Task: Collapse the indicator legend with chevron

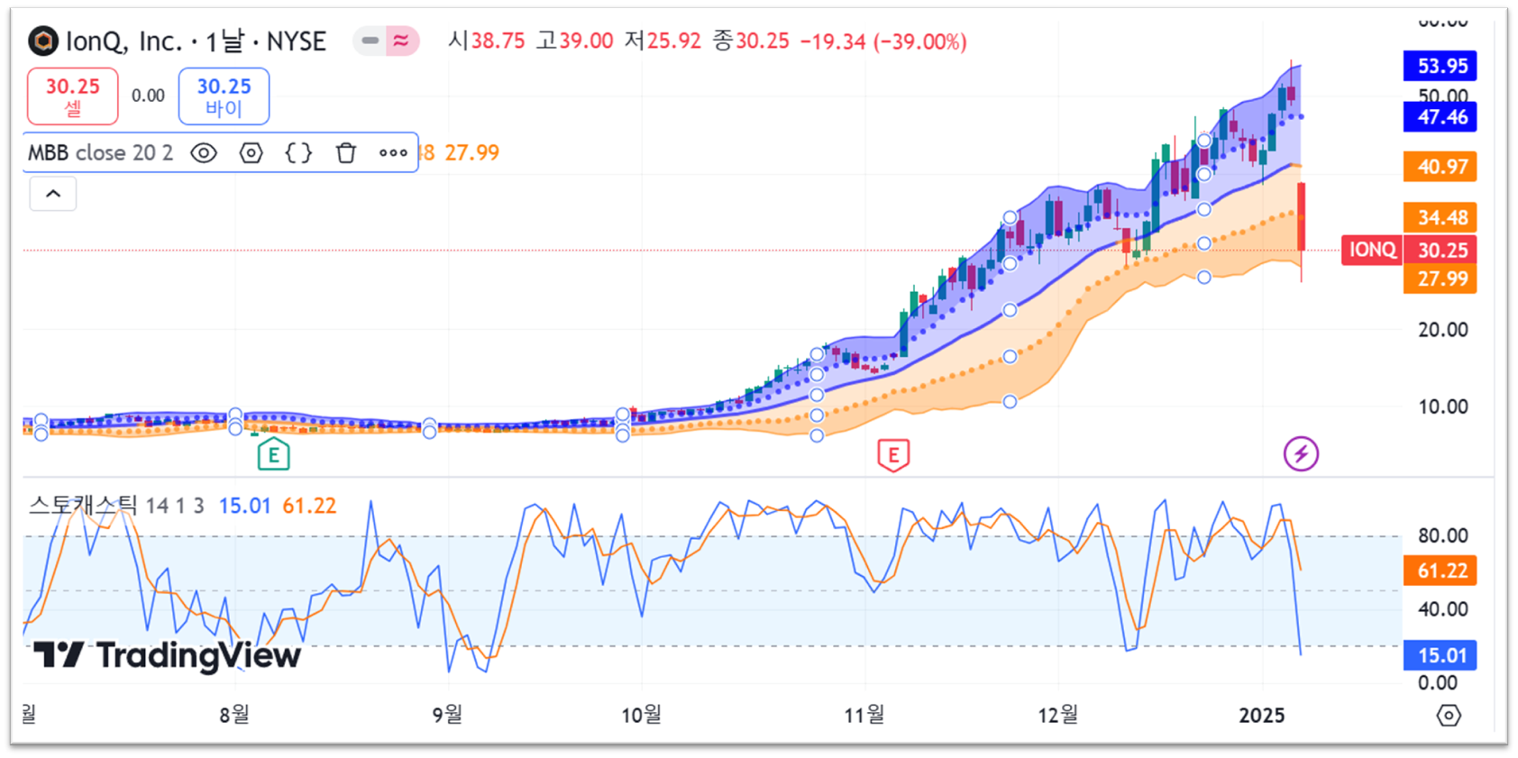Action: tap(53, 194)
